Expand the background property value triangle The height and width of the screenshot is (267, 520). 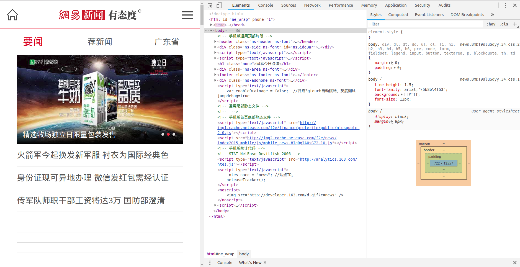point(401,94)
